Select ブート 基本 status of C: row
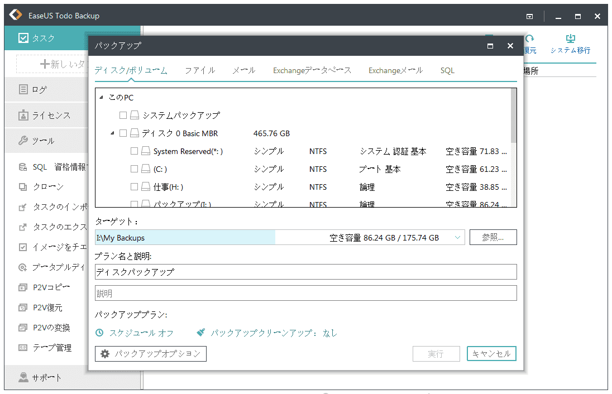This screenshot has height=394, width=612. point(379,169)
